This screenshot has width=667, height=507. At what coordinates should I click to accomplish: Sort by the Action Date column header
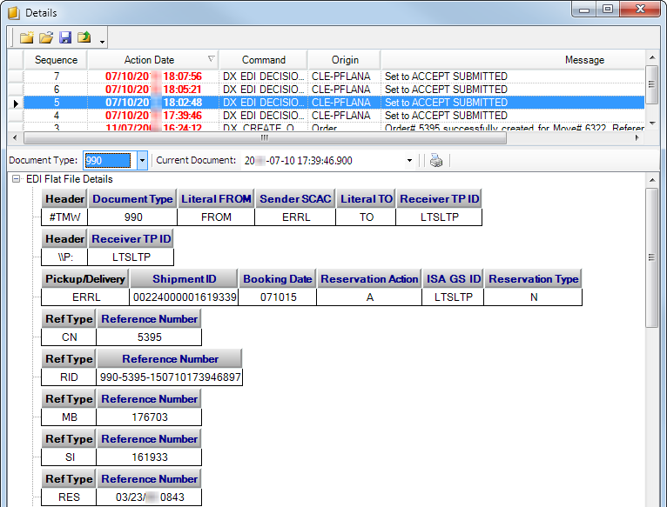tap(149, 60)
